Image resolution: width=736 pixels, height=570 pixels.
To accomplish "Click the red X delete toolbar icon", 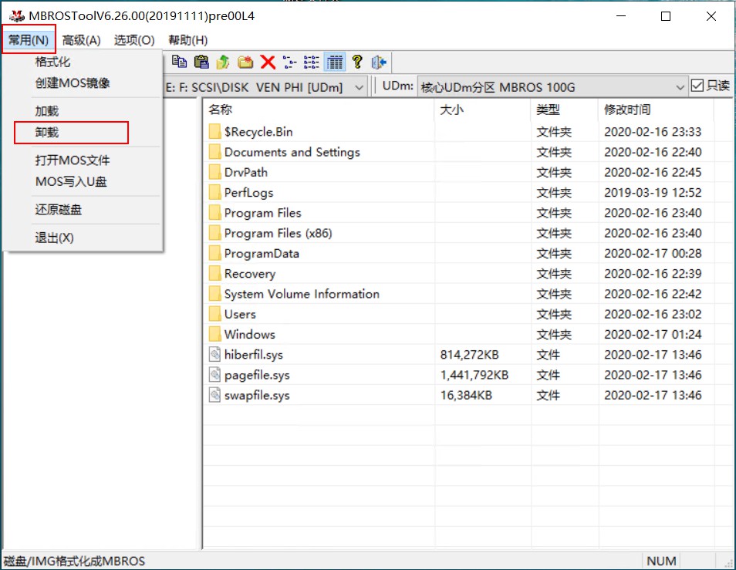I will [267, 62].
